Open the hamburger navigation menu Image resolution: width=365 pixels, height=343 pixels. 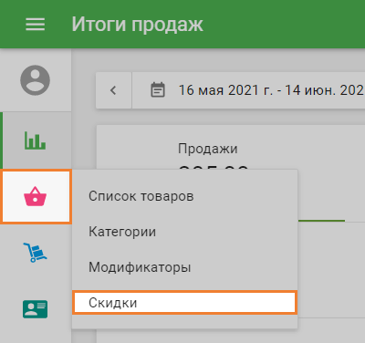(36, 25)
